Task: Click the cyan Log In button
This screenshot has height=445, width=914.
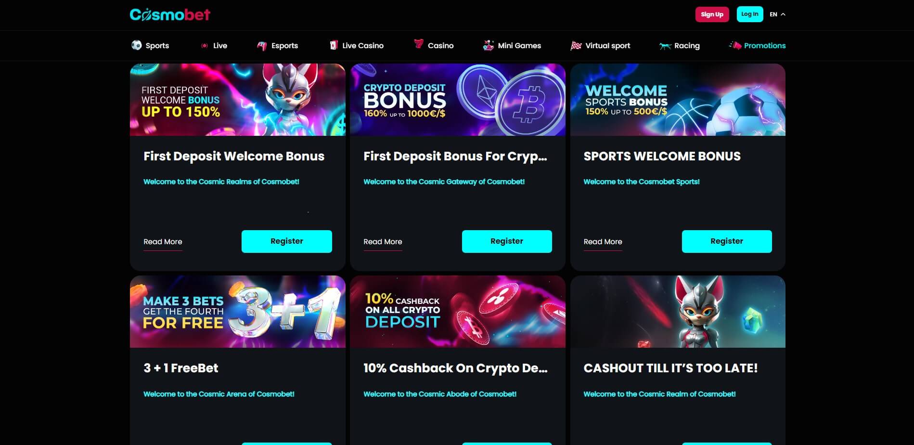Action: (x=749, y=14)
